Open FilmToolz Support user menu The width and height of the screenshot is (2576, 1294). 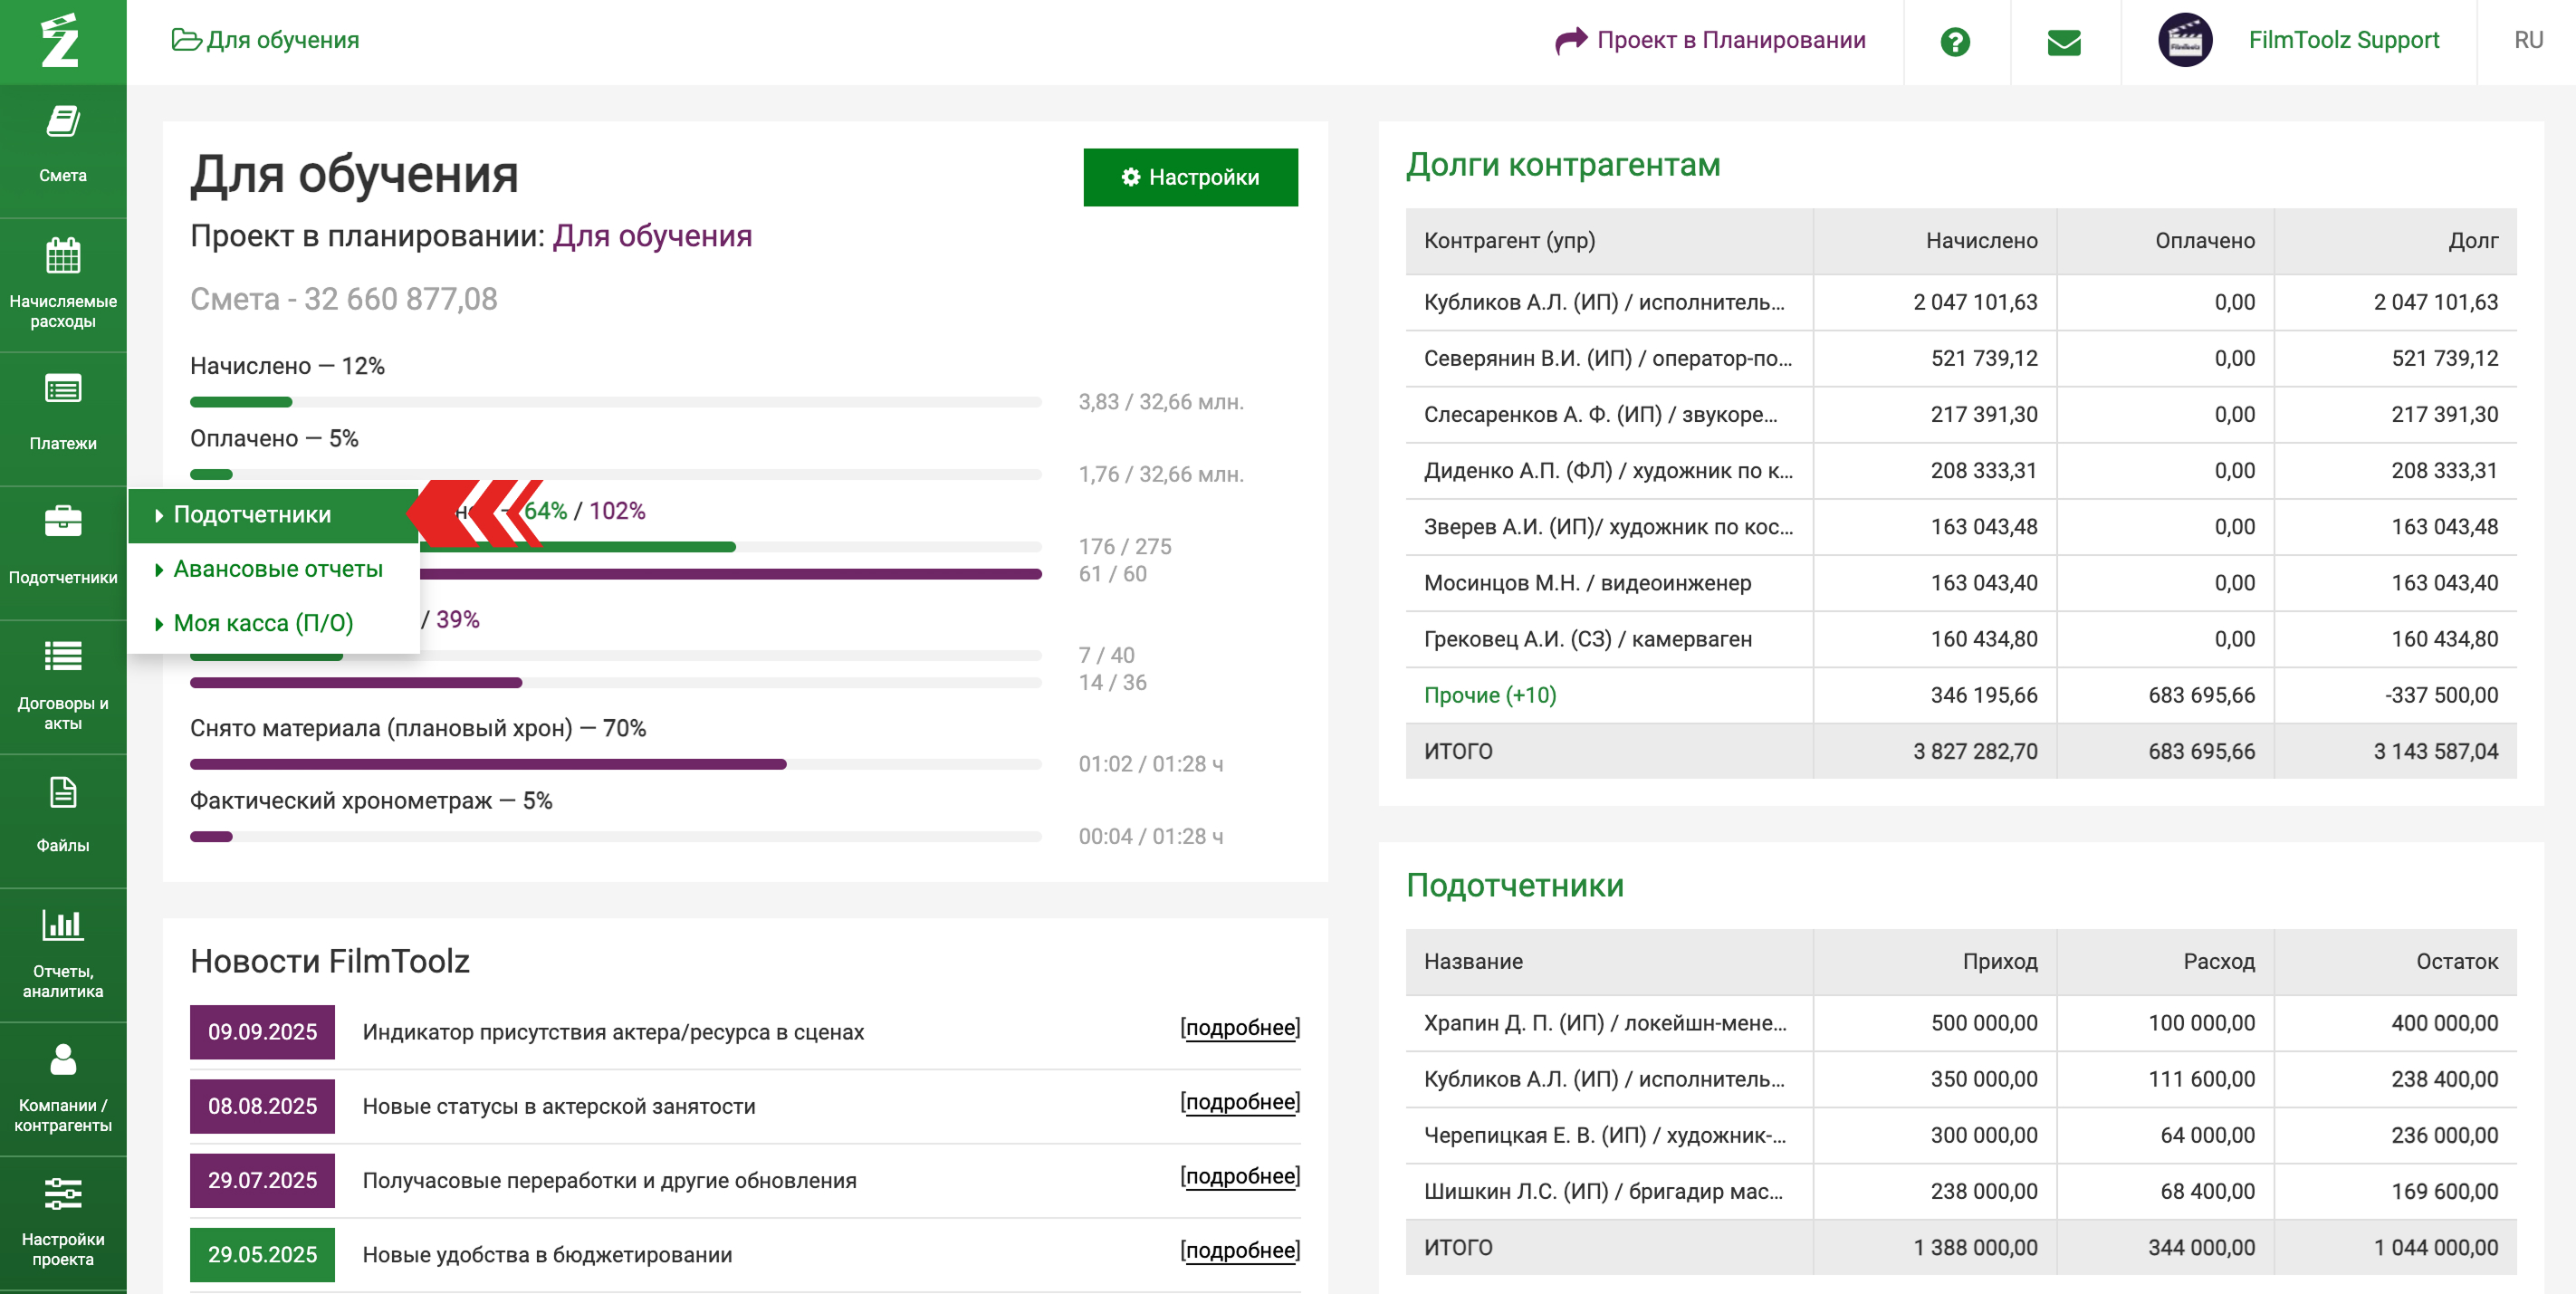pos(2343,40)
